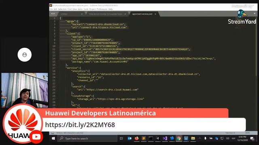Open the Windows Start menu

pos(53,139)
